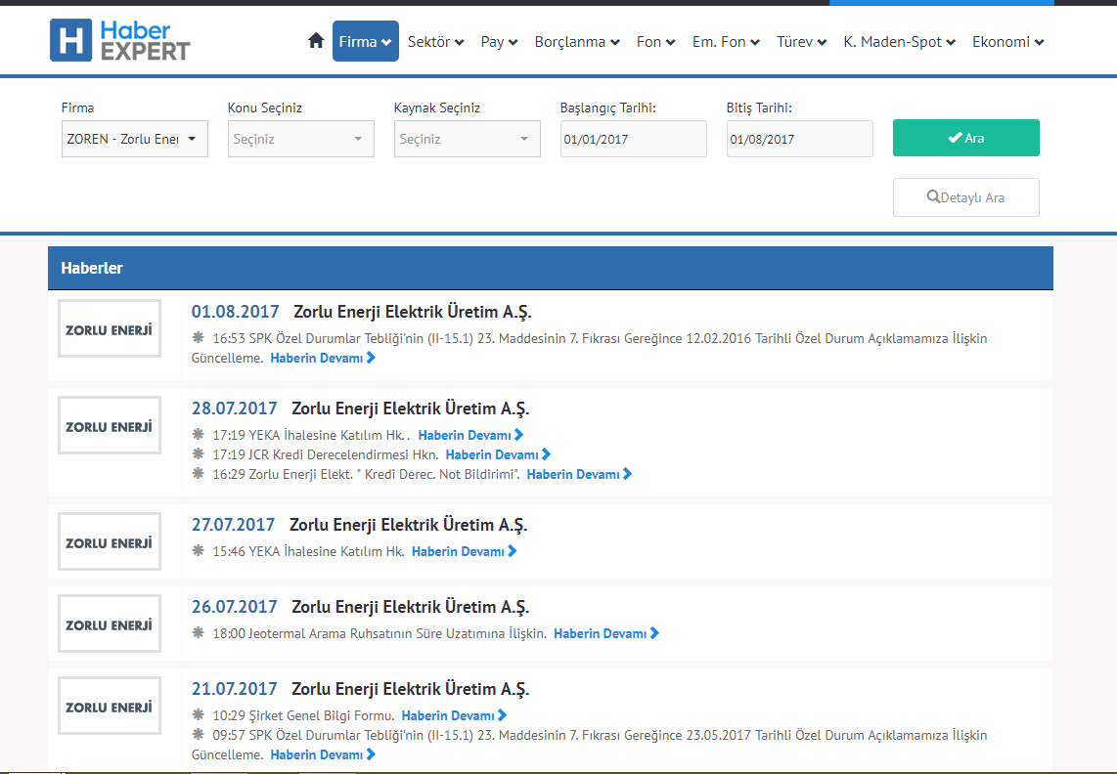Click Zorlu Enerji logo for 21.07.2017 news
This screenshot has width=1117, height=774.
tap(110, 707)
